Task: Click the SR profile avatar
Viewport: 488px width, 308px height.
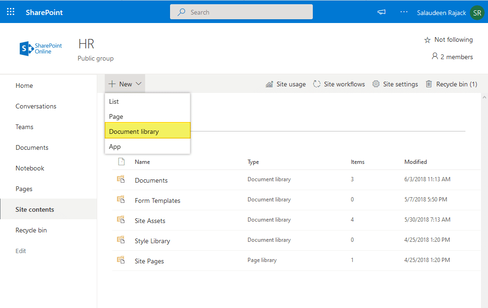Action: pyautogui.click(x=477, y=13)
